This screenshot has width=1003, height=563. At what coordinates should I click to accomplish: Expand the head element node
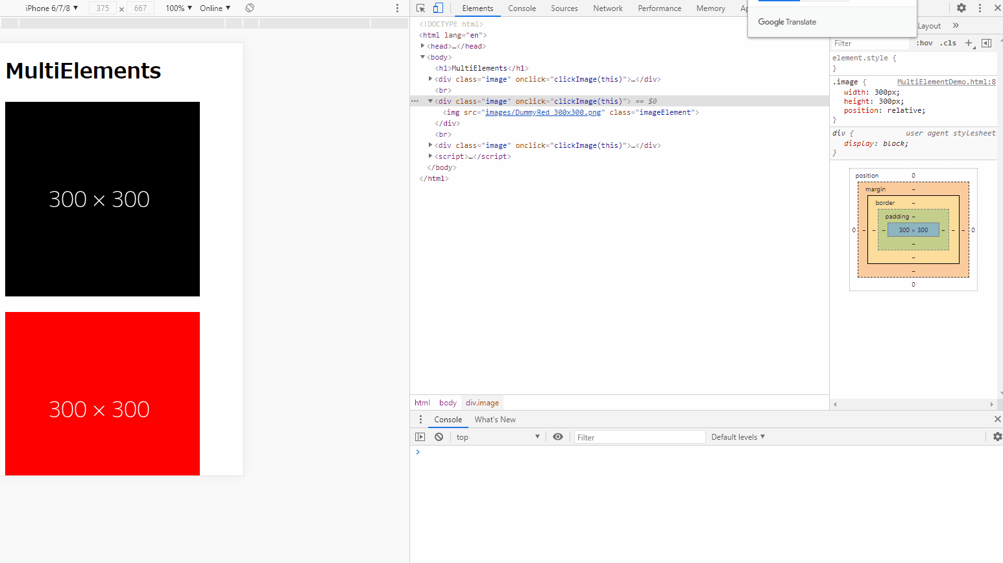(x=422, y=46)
